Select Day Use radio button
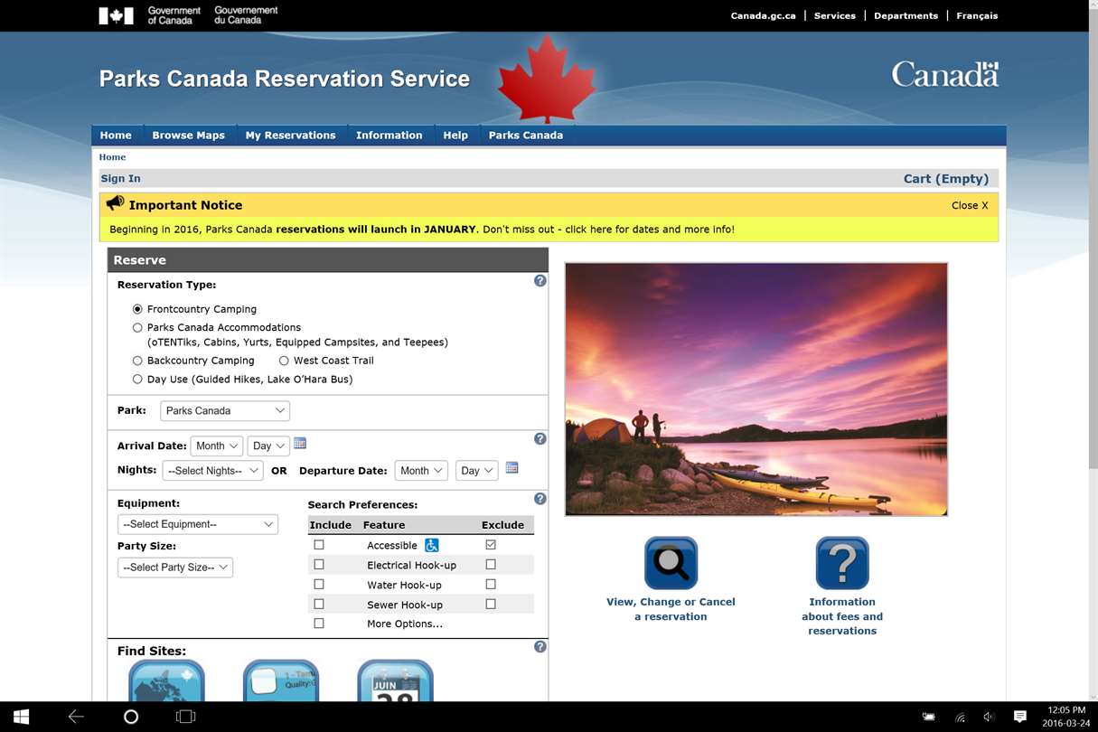1098x732 pixels. click(137, 380)
